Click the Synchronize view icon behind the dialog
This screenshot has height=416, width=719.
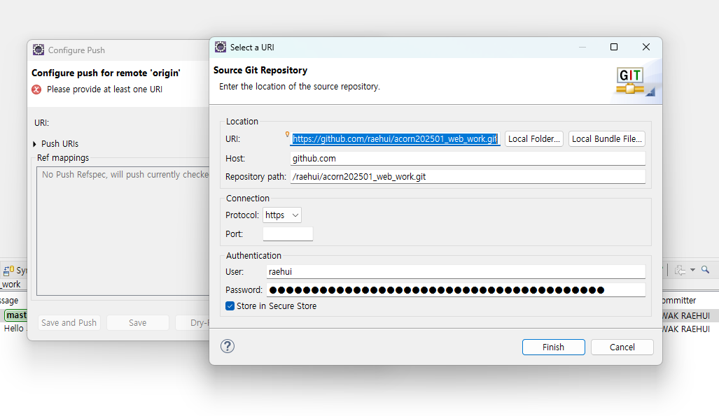[x=8, y=271]
